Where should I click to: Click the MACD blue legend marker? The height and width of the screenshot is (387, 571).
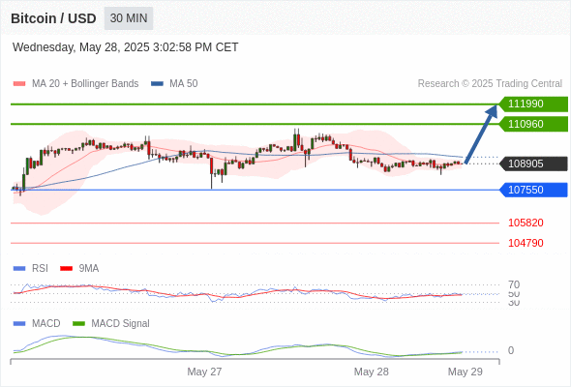(19, 324)
